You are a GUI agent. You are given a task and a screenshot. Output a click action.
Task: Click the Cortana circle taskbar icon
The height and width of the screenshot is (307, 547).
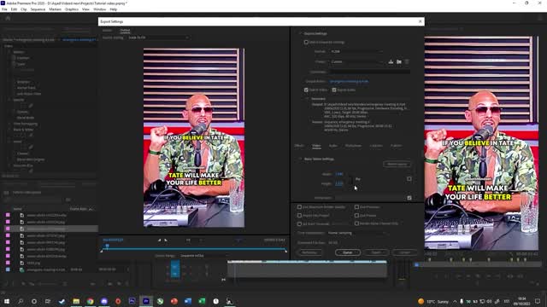(x=34, y=301)
